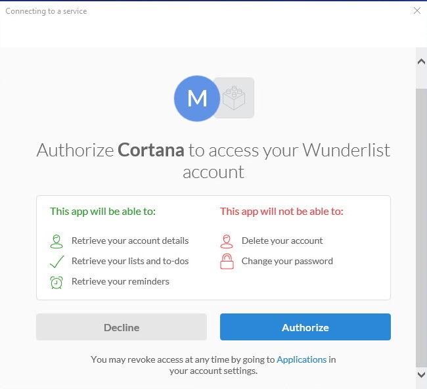This screenshot has width=427, height=389.
Task: Decline Cortana access request
Action: 122,327
